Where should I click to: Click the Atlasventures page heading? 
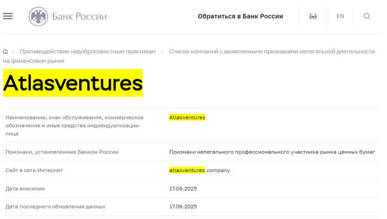(73, 83)
